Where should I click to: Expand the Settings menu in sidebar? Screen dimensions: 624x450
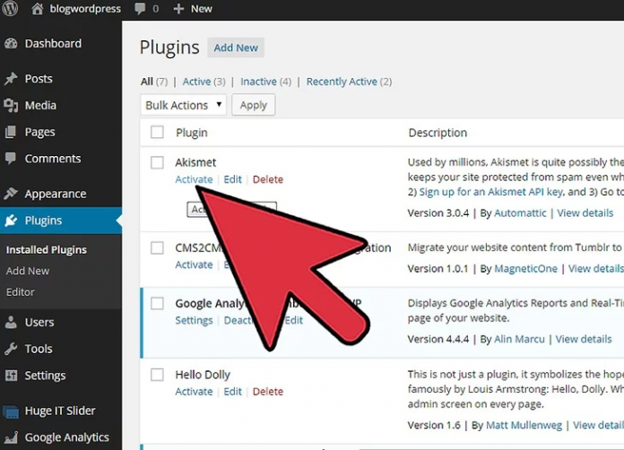pyautogui.click(x=45, y=376)
